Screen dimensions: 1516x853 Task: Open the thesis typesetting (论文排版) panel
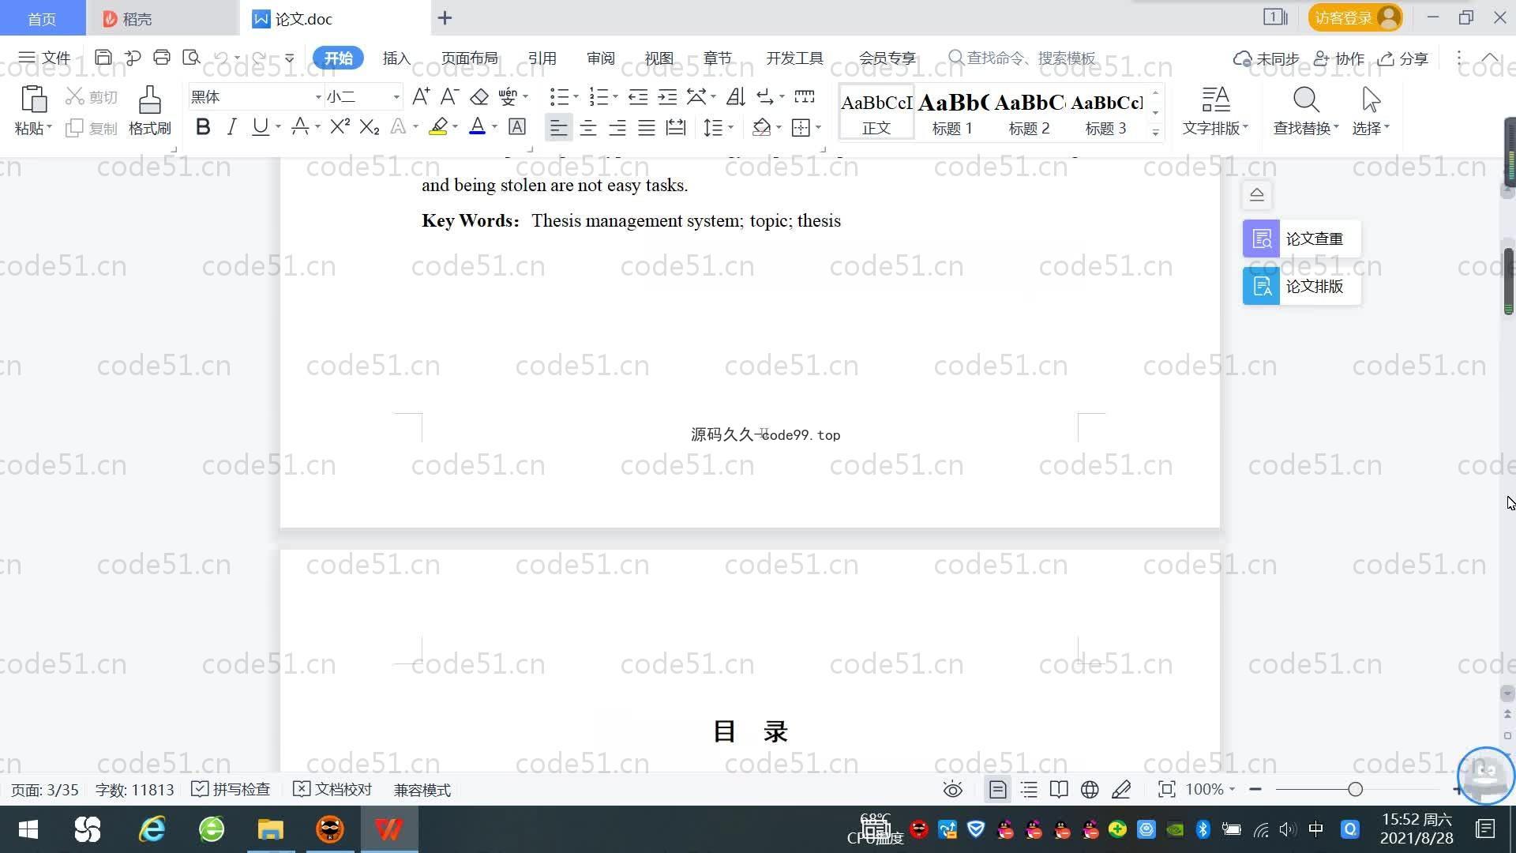[1301, 286]
